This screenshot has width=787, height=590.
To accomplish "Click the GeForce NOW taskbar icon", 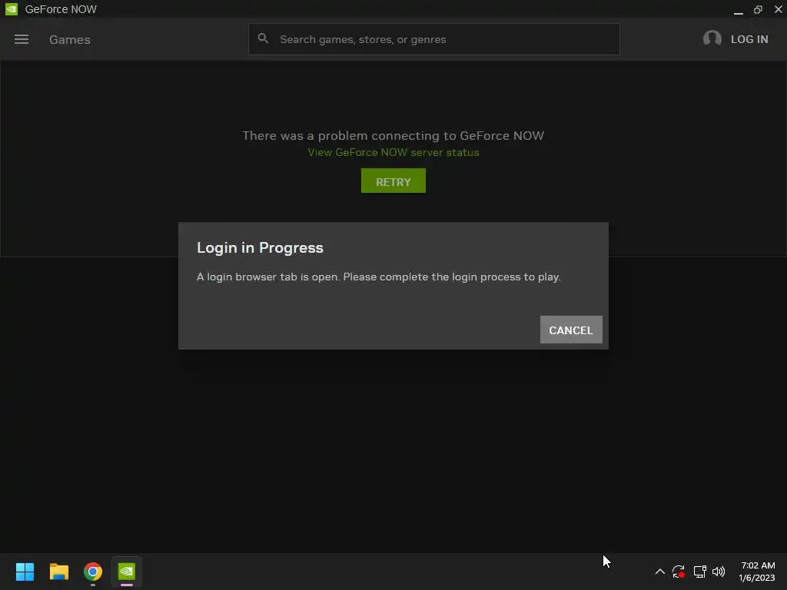I will point(127,572).
